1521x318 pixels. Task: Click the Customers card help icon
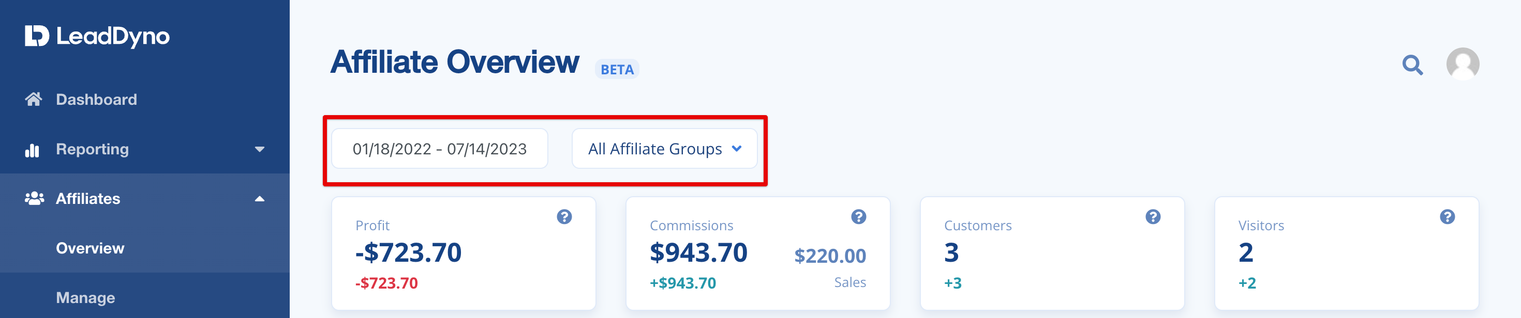tap(1153, 217)
